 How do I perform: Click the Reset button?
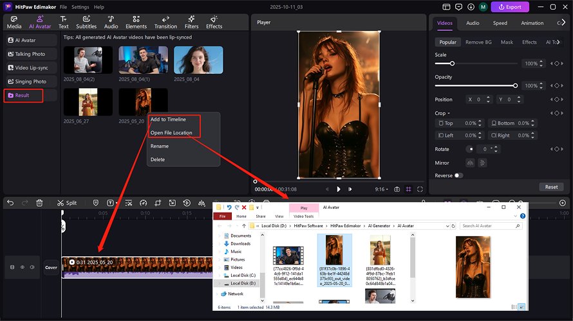coord(551,187)
